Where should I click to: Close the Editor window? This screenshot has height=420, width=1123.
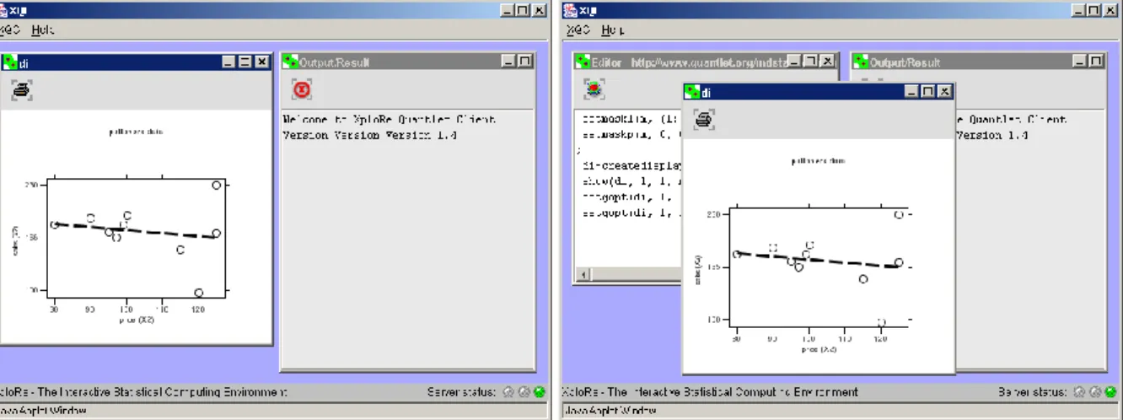(826, 62)
